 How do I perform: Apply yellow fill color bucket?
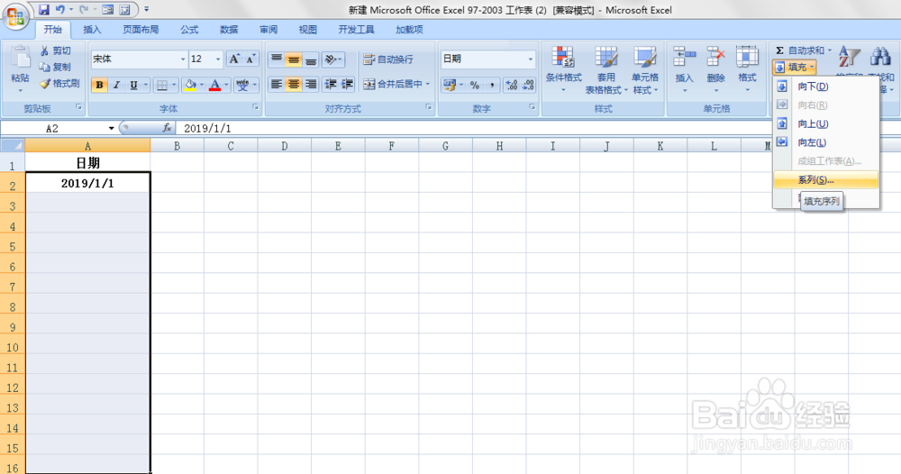click(x=190, y=85)
